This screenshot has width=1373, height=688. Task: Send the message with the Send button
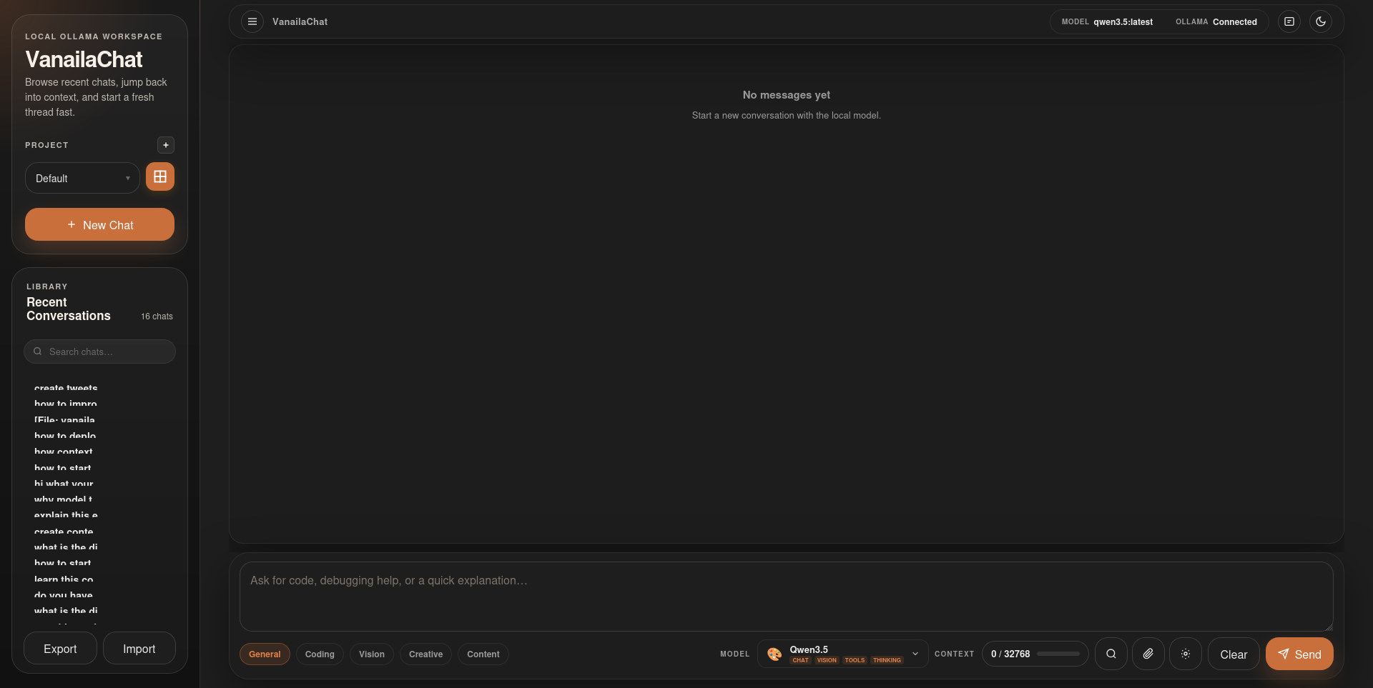click(1299, 654)
